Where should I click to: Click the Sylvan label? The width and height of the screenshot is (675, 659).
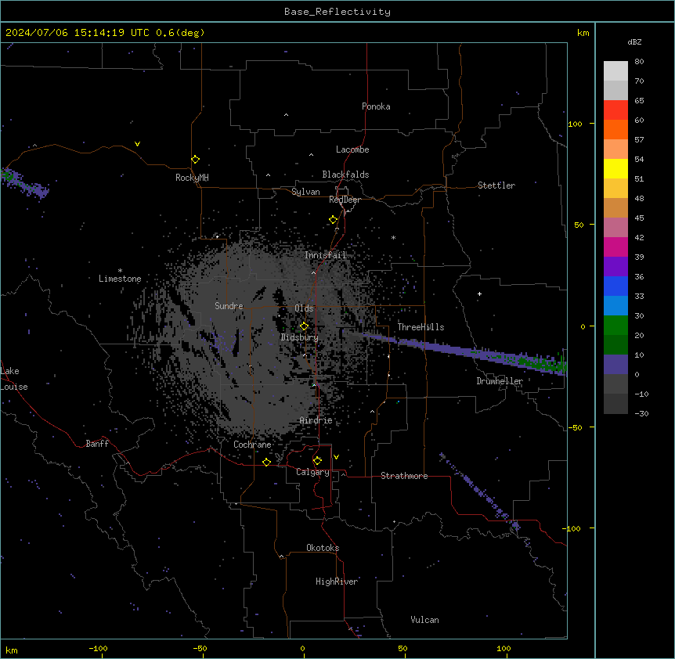pyautogui.click(x=305, y=192)
